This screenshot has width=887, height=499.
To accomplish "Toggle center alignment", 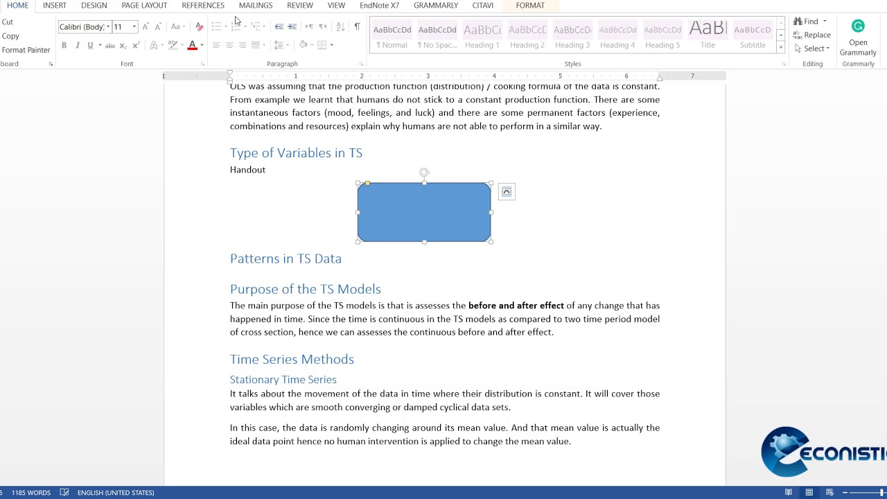I will 229,45.
